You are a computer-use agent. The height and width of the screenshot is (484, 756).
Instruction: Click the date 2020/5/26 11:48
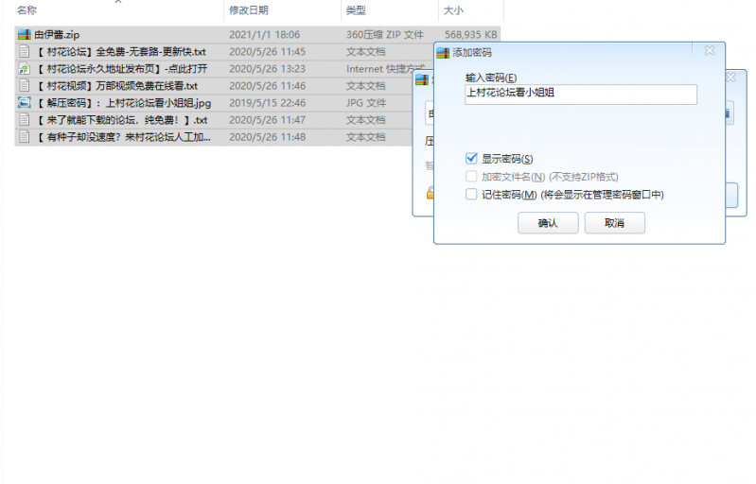267,137
